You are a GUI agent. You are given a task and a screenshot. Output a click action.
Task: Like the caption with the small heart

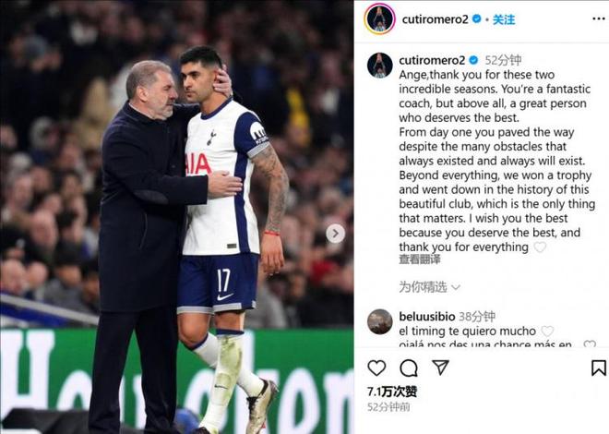click(540, 247)
